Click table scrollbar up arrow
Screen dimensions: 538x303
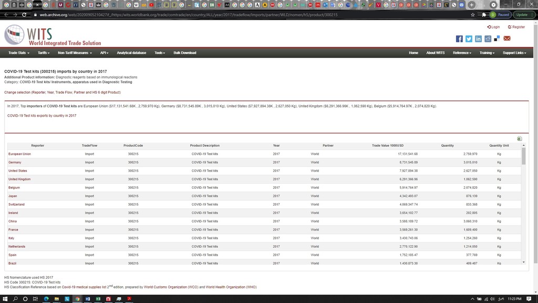524,146
